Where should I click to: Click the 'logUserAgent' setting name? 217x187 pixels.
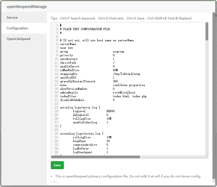[83, 152]
